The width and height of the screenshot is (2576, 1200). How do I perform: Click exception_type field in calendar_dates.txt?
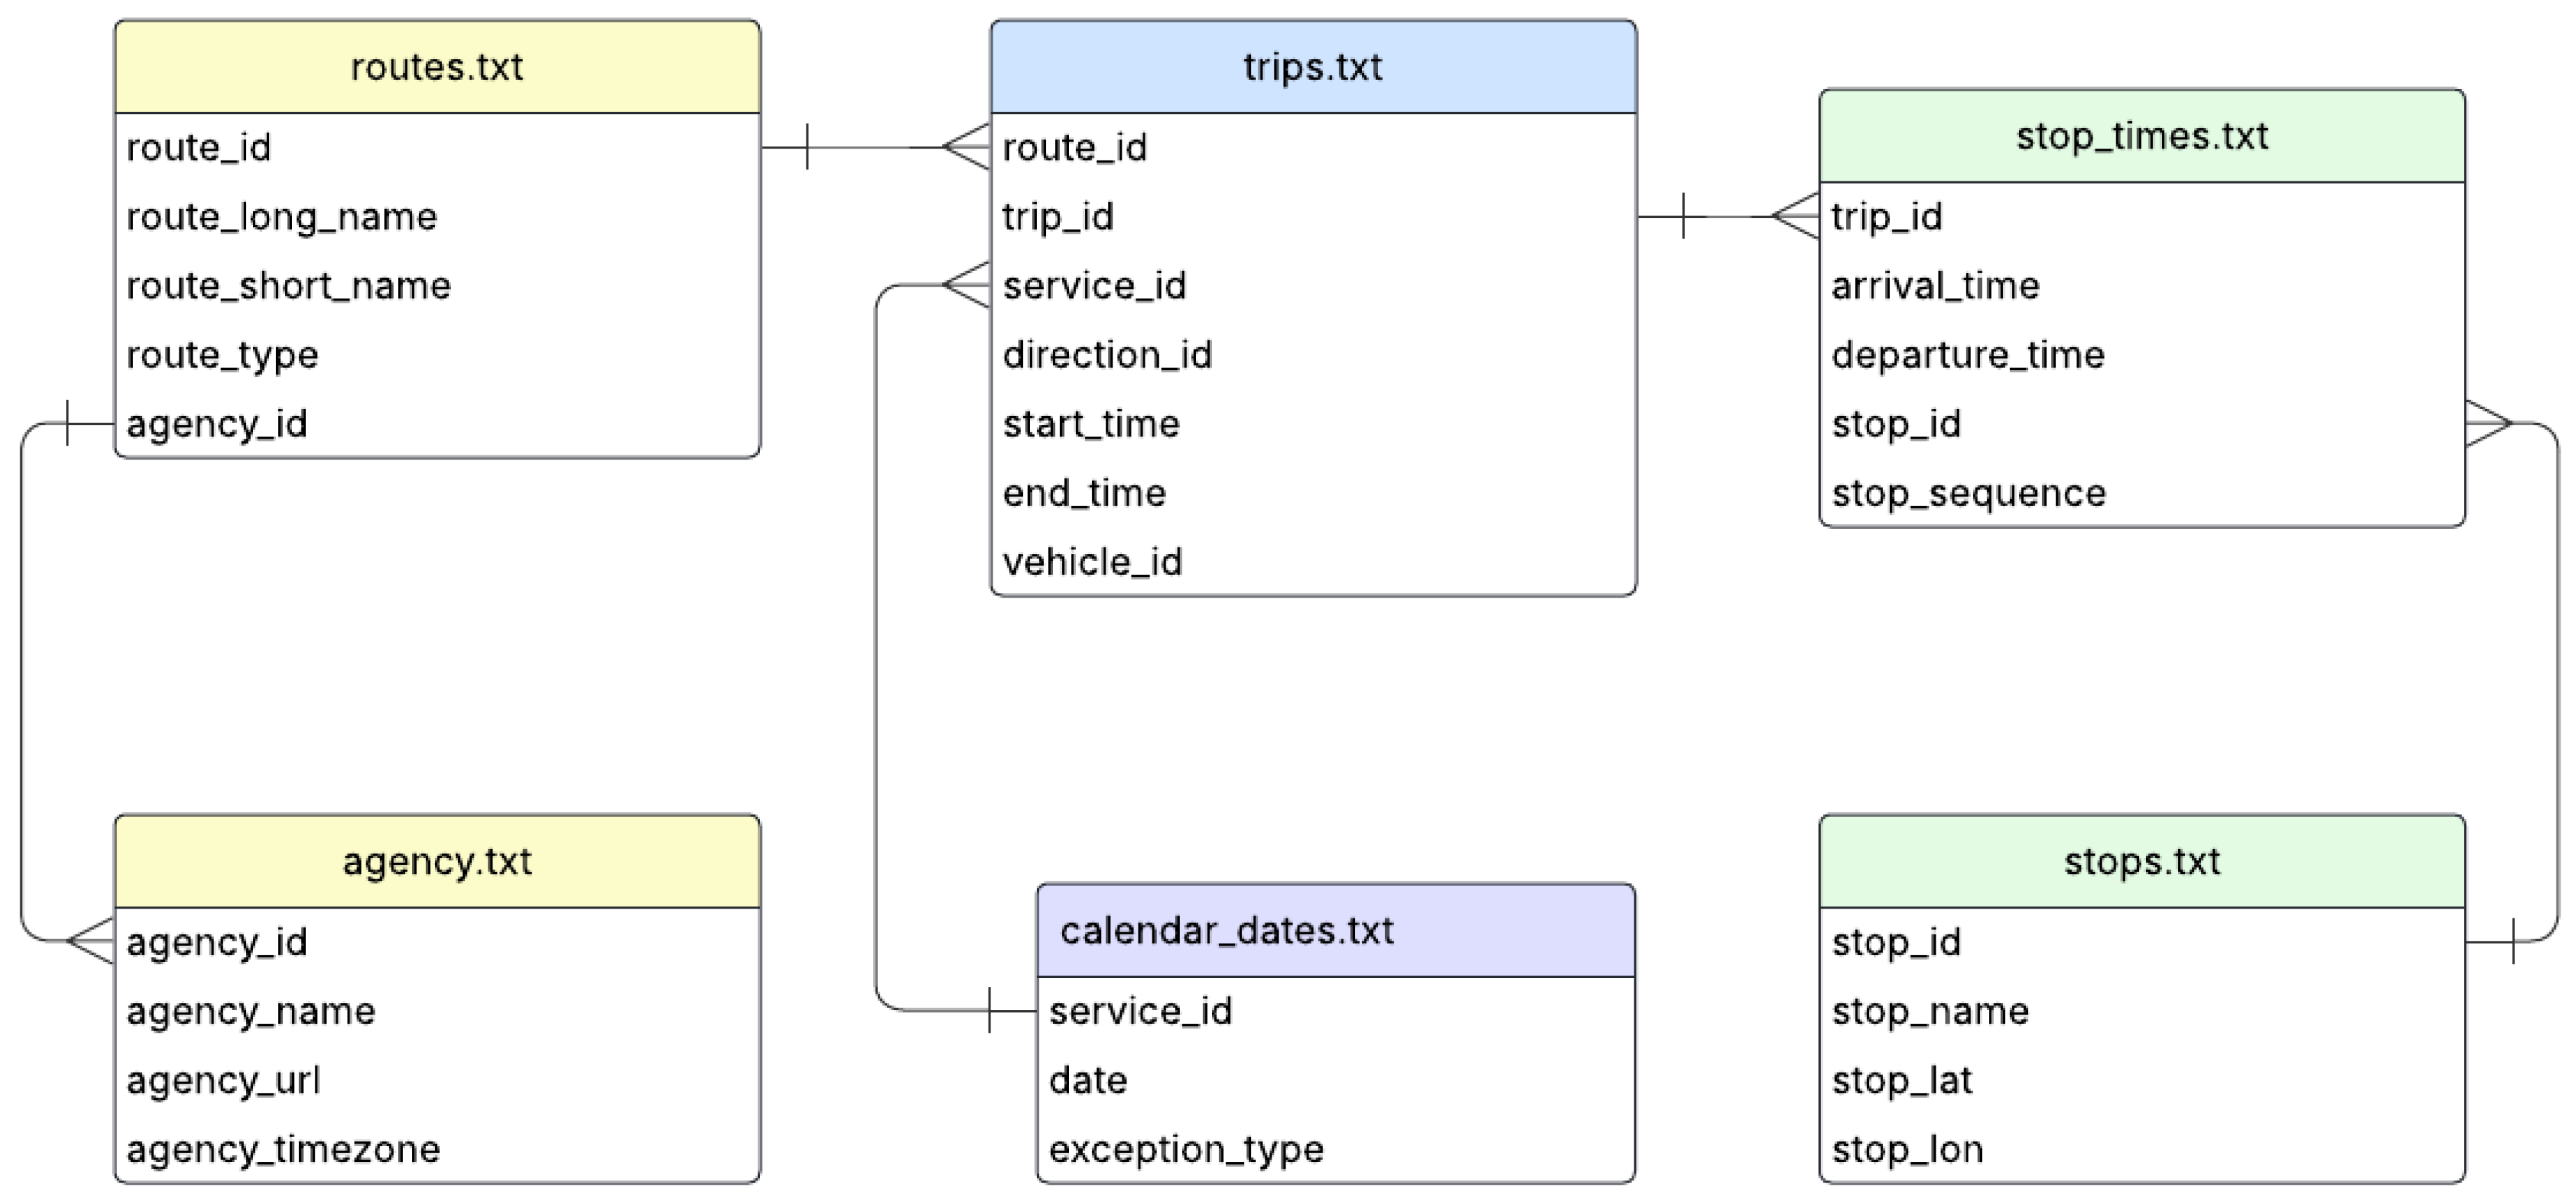1186,1150
